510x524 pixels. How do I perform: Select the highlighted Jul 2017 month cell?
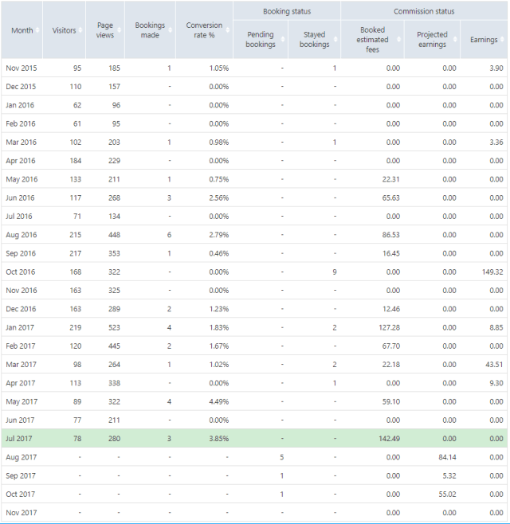(x=18, y=438)
